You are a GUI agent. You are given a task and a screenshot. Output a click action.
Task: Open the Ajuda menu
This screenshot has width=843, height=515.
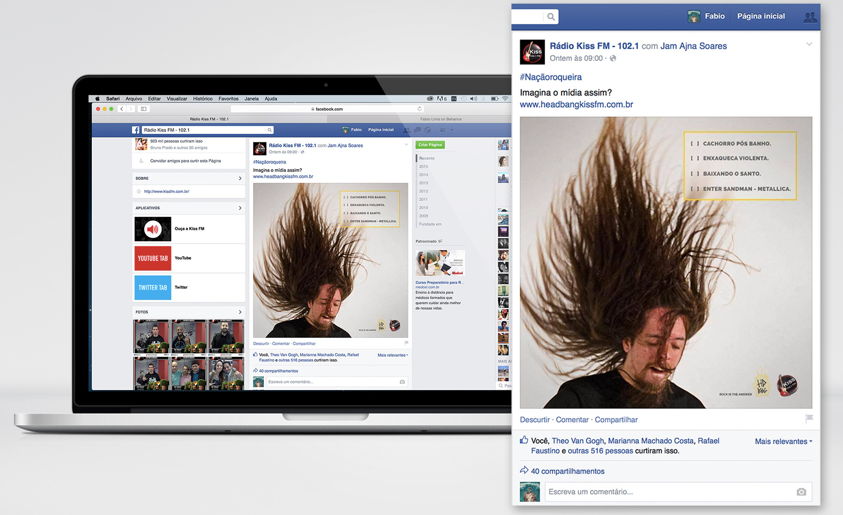click(x=271, y=99)
